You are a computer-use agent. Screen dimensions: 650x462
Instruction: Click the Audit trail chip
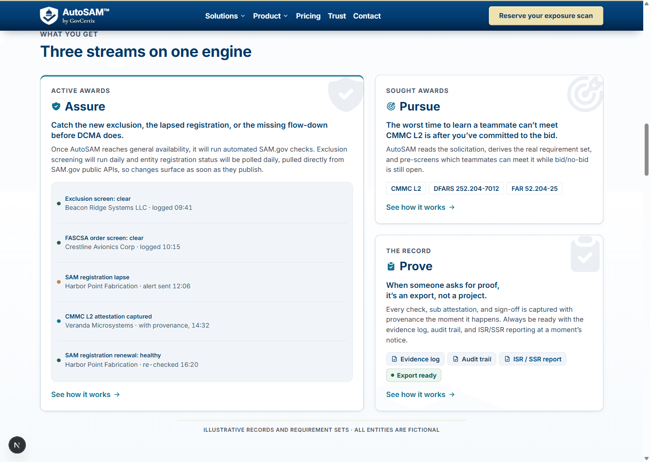pos(472,359)
